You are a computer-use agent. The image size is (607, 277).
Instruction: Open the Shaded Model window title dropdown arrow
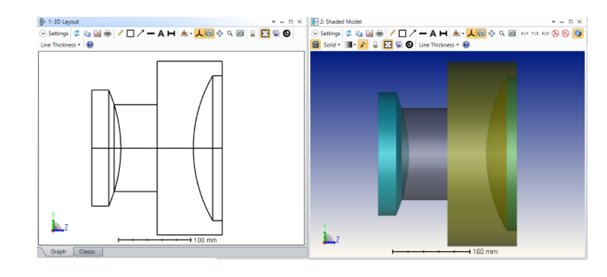pyautogui.click(x=553, y=22)
